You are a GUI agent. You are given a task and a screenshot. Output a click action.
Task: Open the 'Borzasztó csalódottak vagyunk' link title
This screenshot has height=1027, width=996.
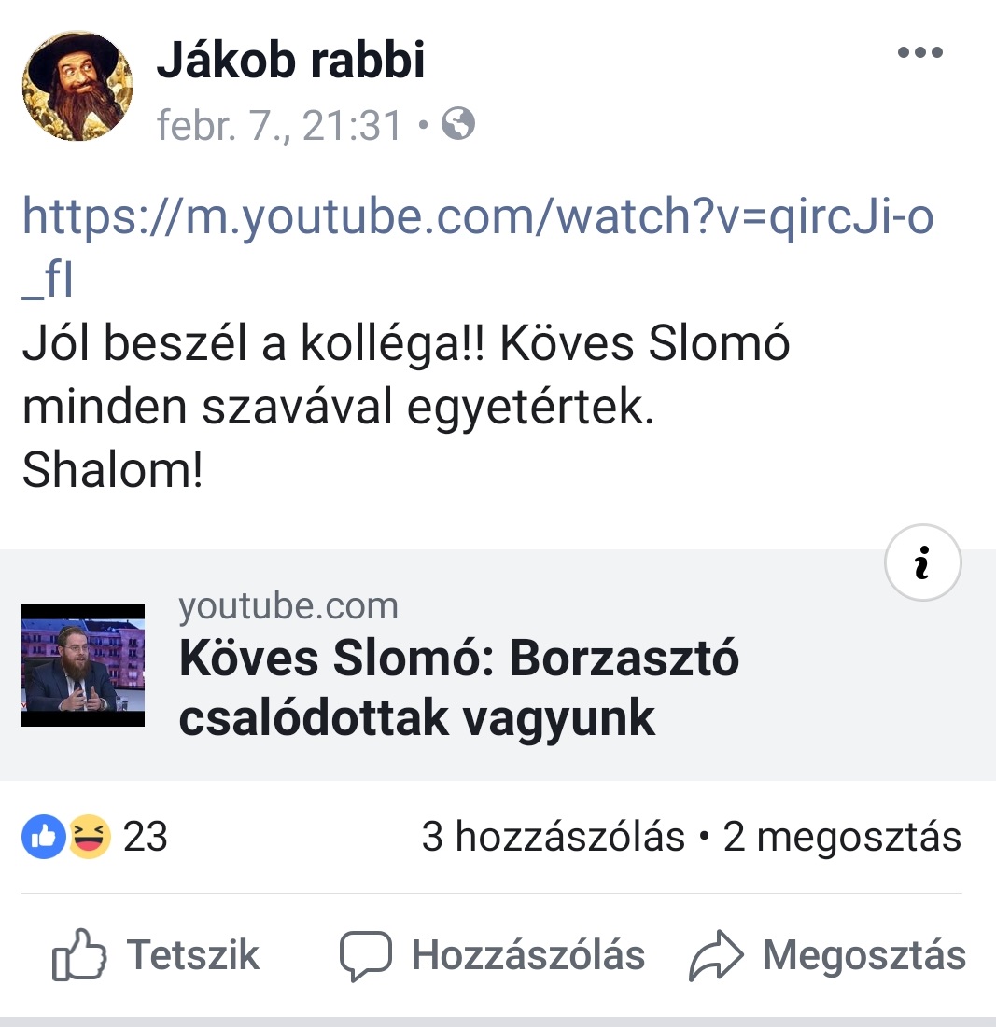pyautogui.click(x=458, y=688)
